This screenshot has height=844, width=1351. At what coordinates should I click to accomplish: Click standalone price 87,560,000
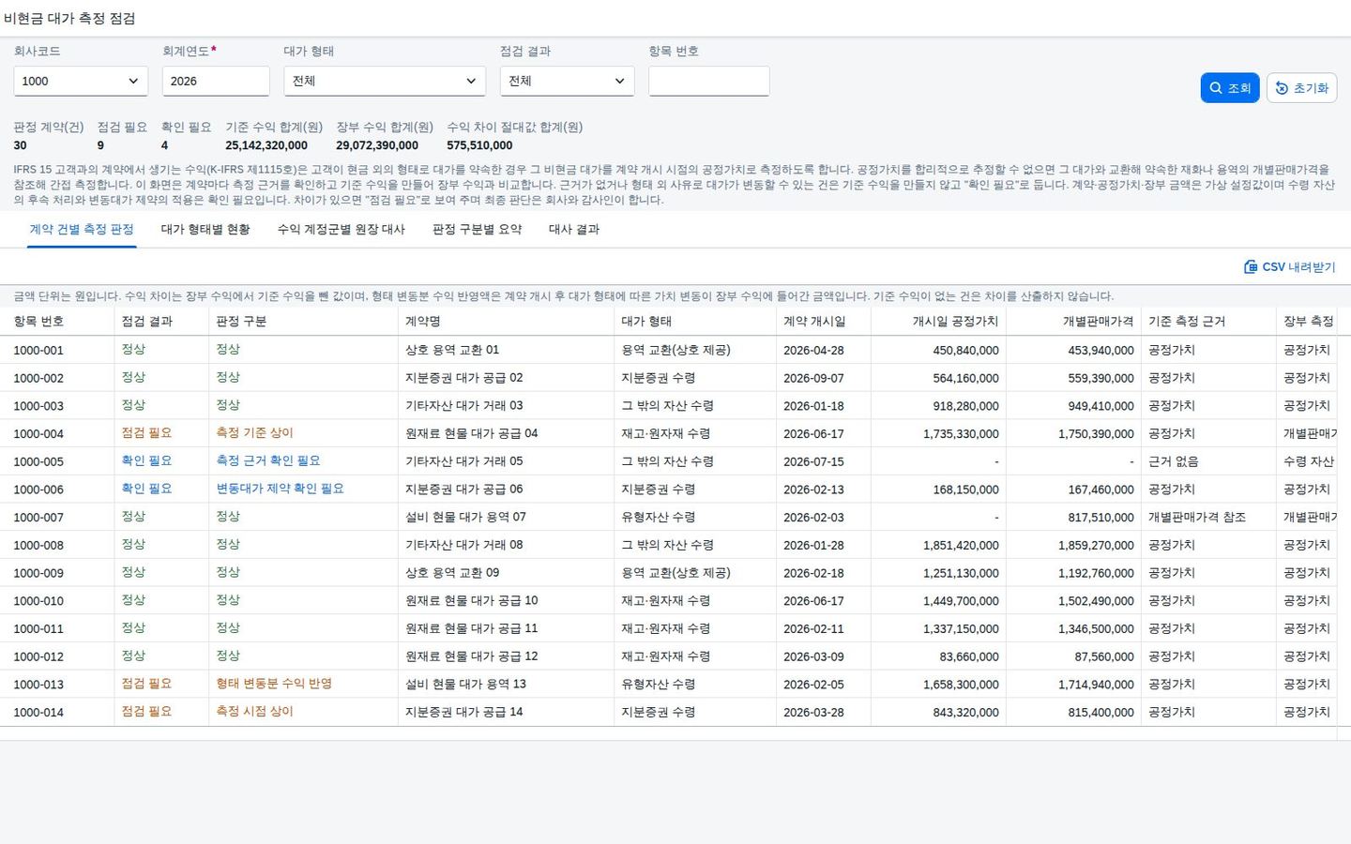[1104, 656]
